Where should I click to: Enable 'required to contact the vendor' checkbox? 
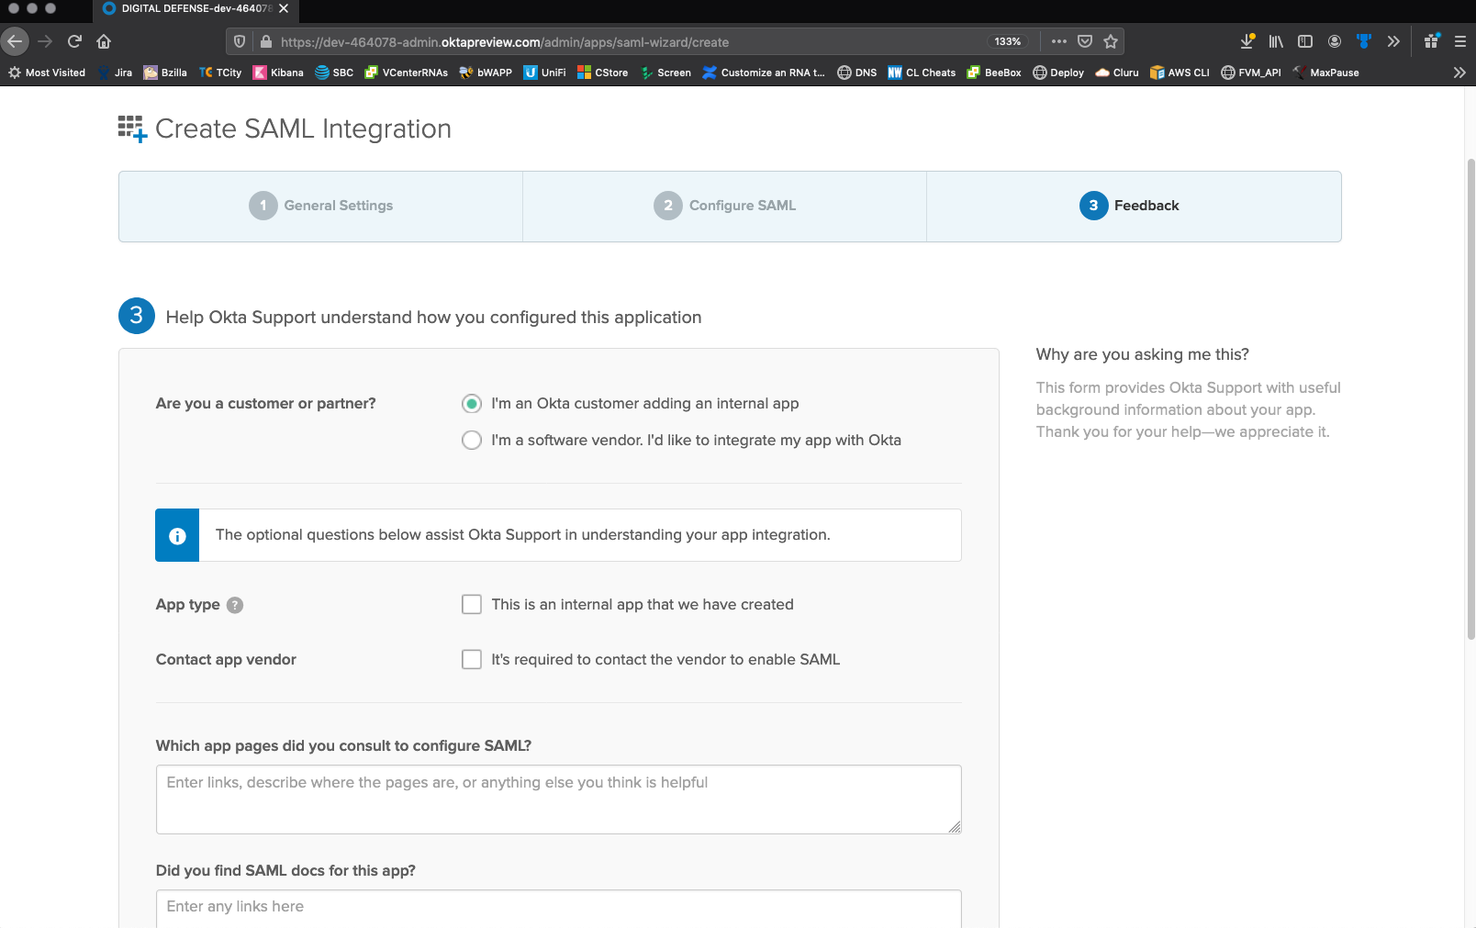(x=472, y=660)
